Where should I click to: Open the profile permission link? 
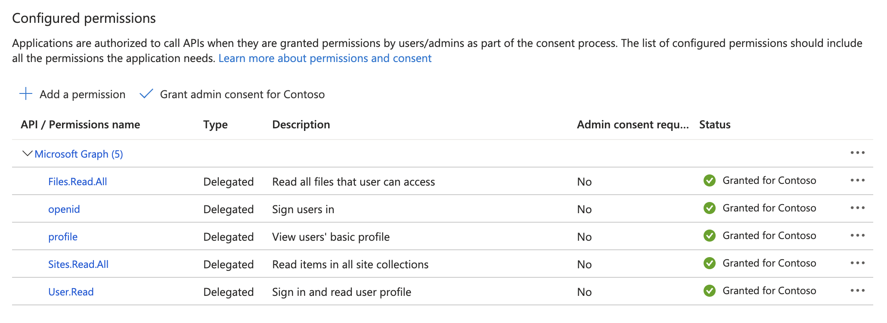(63, 237)
